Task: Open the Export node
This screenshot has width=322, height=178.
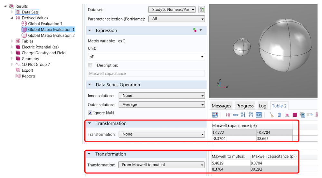Action: click(27, 70)
